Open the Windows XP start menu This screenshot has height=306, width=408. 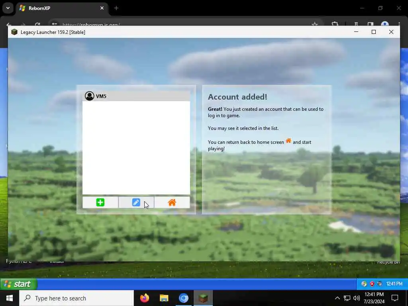click(x=18, y=284)
